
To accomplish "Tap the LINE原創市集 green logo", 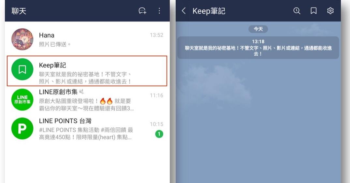I will [x=22, y=100].
